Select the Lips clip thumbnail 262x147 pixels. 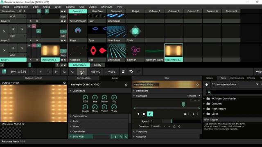click(x=97, y=51)
